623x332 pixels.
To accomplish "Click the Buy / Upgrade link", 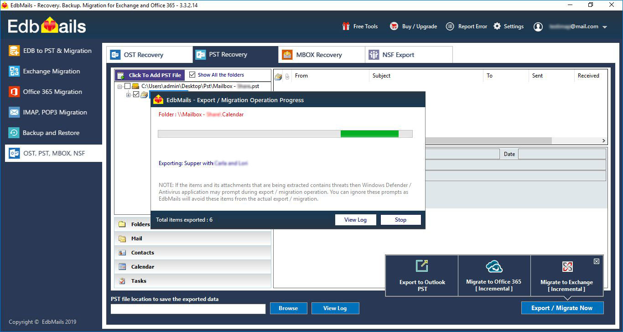I will (x=419, y=26).
